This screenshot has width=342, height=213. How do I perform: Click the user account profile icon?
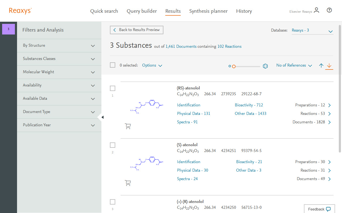point(316,11)
